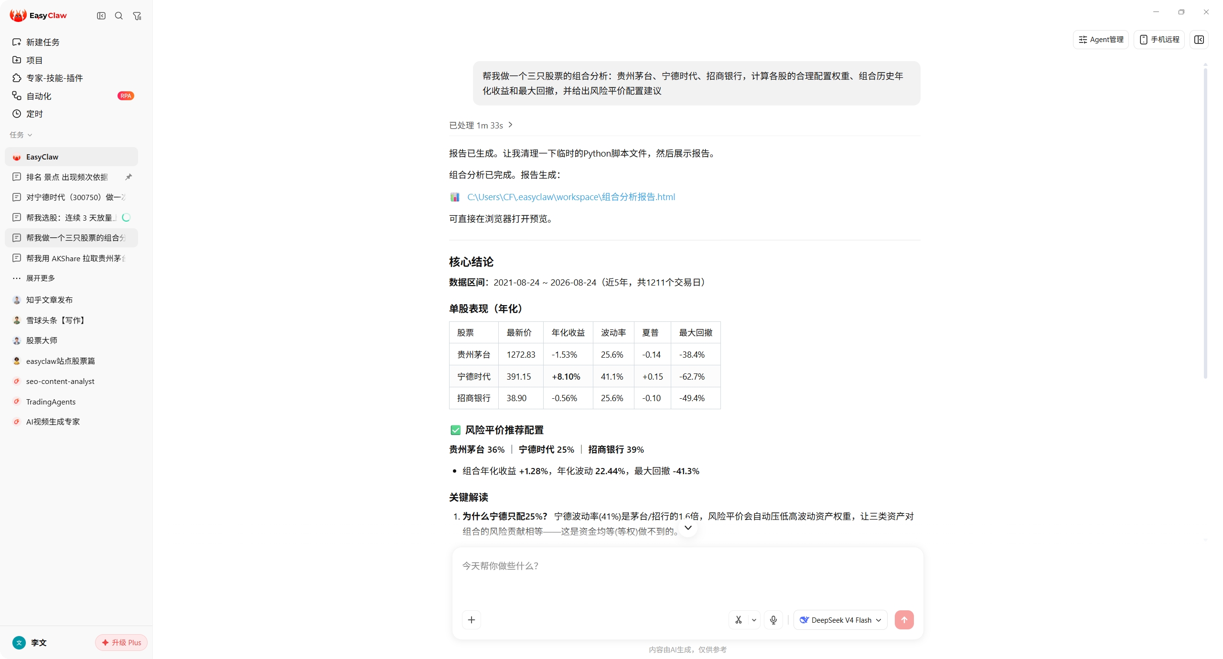Click the 关键解读 heading

tap(469, 497)
